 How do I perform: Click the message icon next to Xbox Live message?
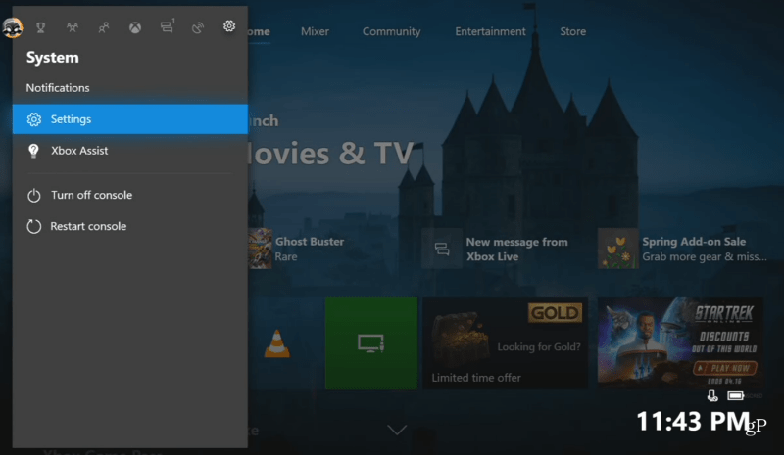[x=442, y=249]
